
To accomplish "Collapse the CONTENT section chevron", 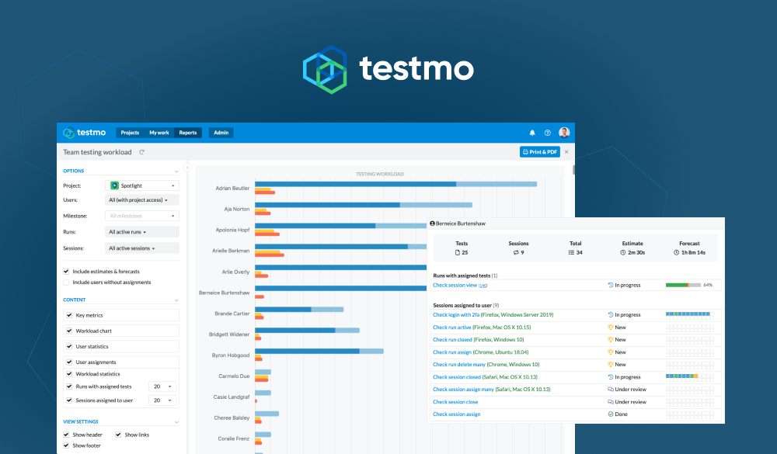I will [176, 300].
